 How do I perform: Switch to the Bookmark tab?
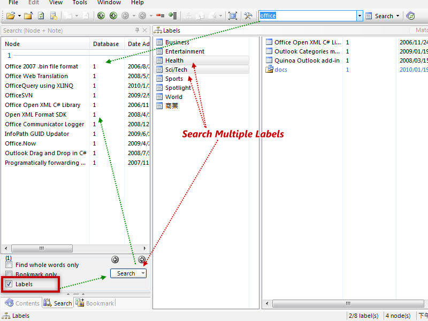point(95,303)
